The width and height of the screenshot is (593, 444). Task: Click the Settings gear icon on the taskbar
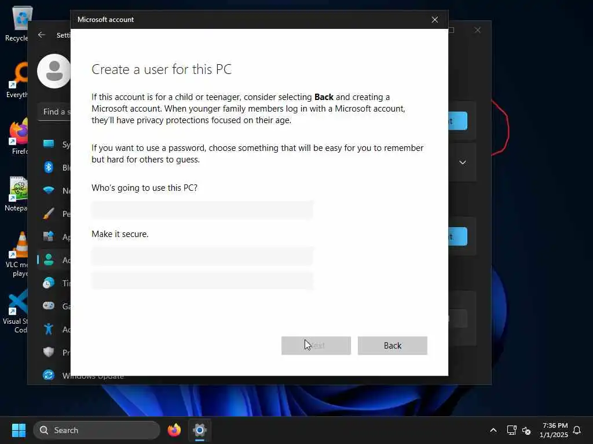[x=200, y=430]
